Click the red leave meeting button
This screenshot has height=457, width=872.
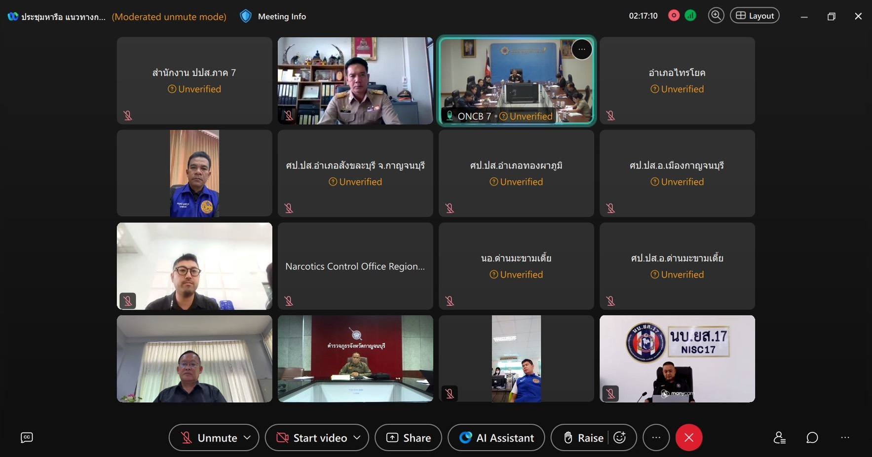point(689,437)
